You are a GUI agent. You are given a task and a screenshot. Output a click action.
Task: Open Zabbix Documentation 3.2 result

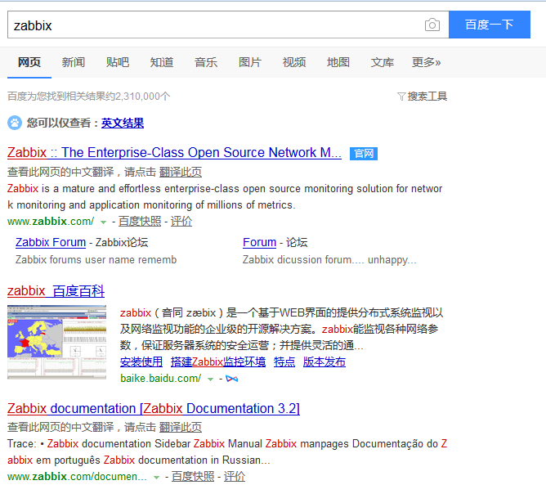point(154,408)
